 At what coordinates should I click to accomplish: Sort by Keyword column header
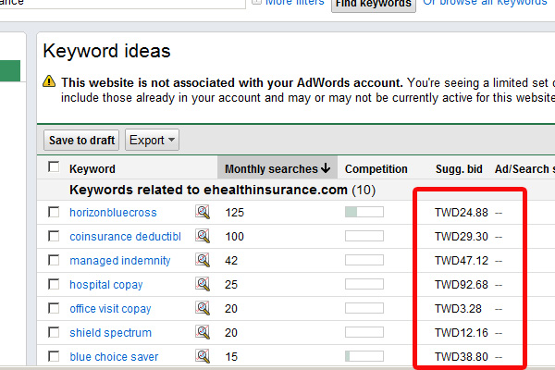point(92,169)
